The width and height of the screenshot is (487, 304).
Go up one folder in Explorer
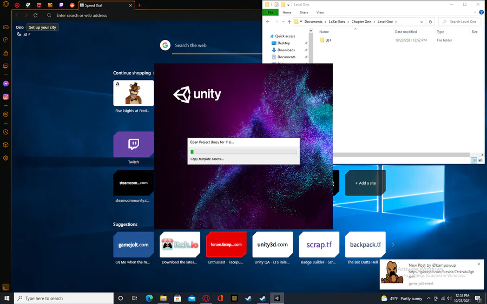click(x=289, y=22)
